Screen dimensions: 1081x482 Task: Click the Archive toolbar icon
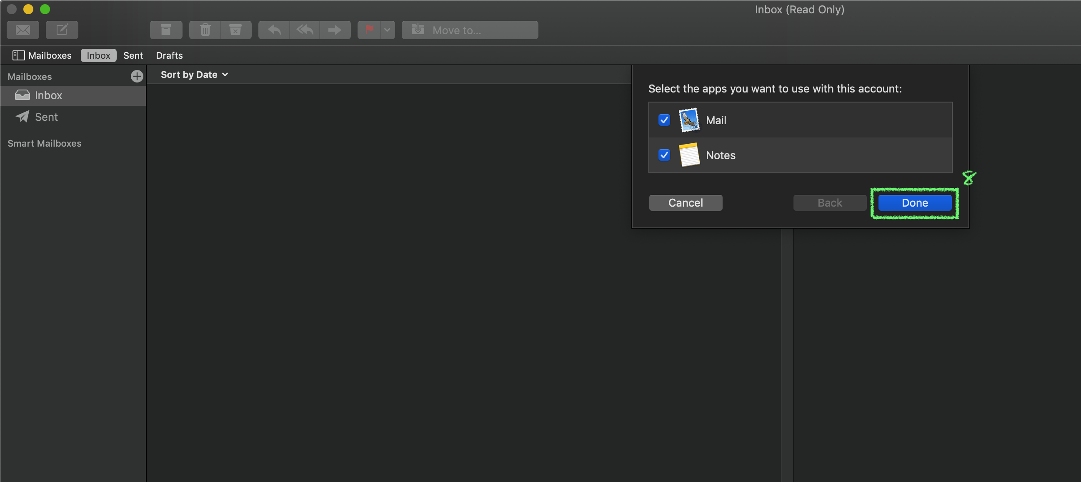[166, 30]
